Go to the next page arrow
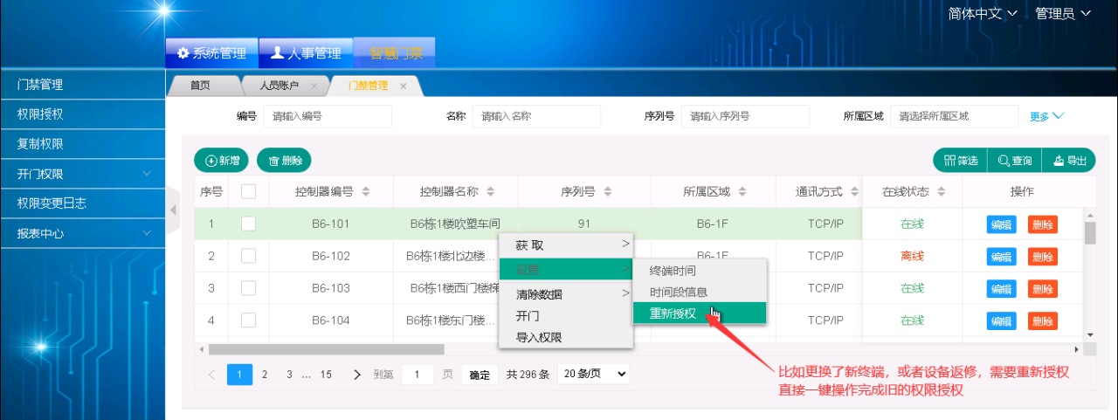1118x420 pixels. (356, 375)
